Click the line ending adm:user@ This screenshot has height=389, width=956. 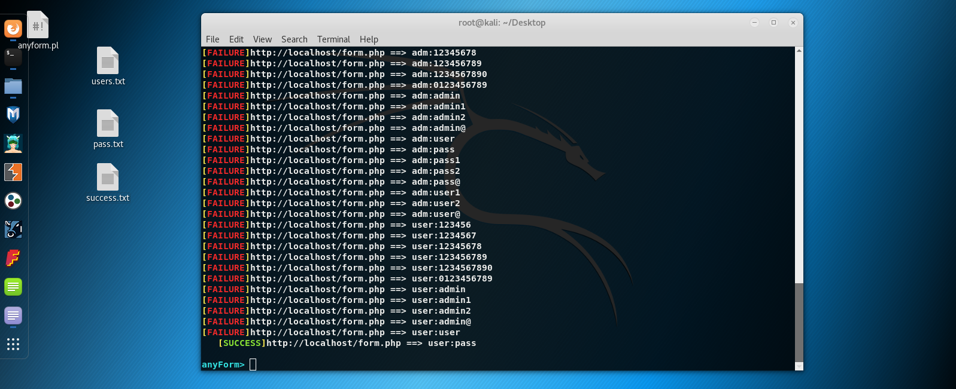tap(331, 214)
